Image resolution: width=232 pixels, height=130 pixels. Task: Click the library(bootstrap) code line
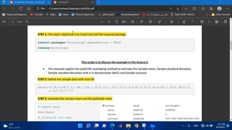point(53,48)
